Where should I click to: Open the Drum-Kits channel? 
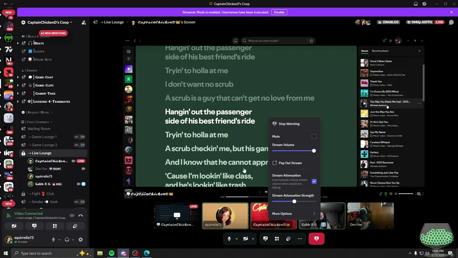click(x=53, y=59)
